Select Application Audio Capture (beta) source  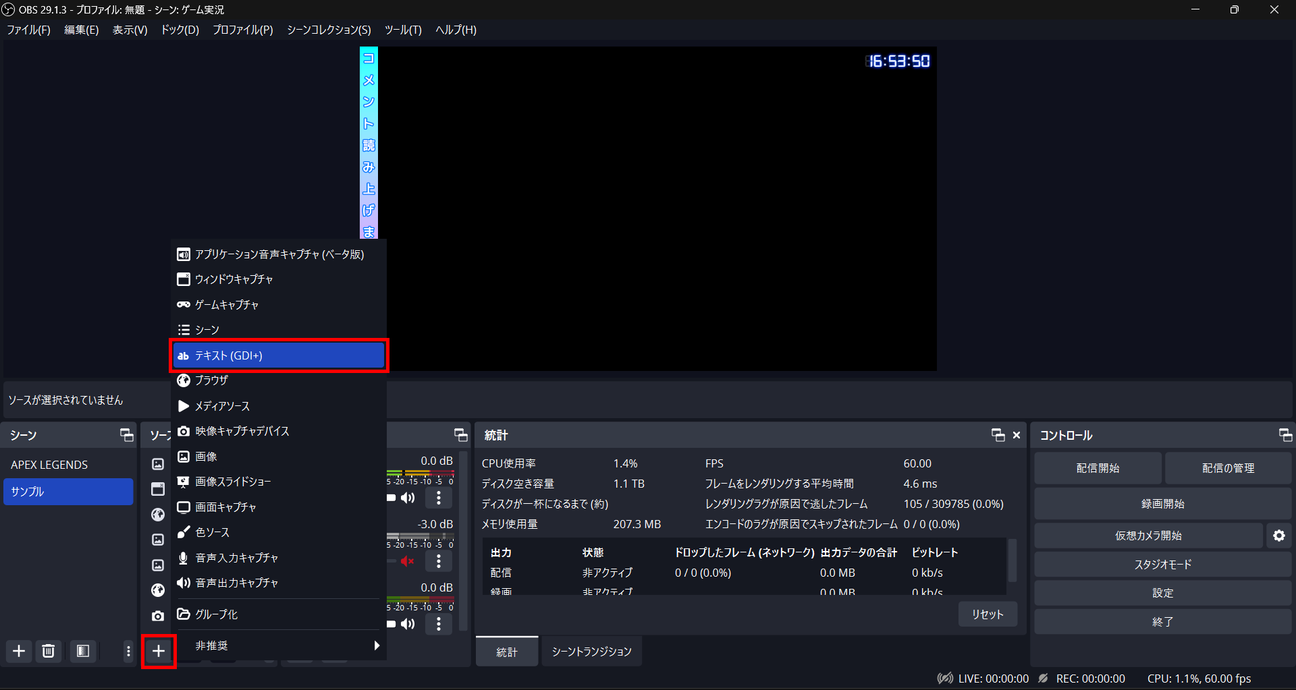278,254
